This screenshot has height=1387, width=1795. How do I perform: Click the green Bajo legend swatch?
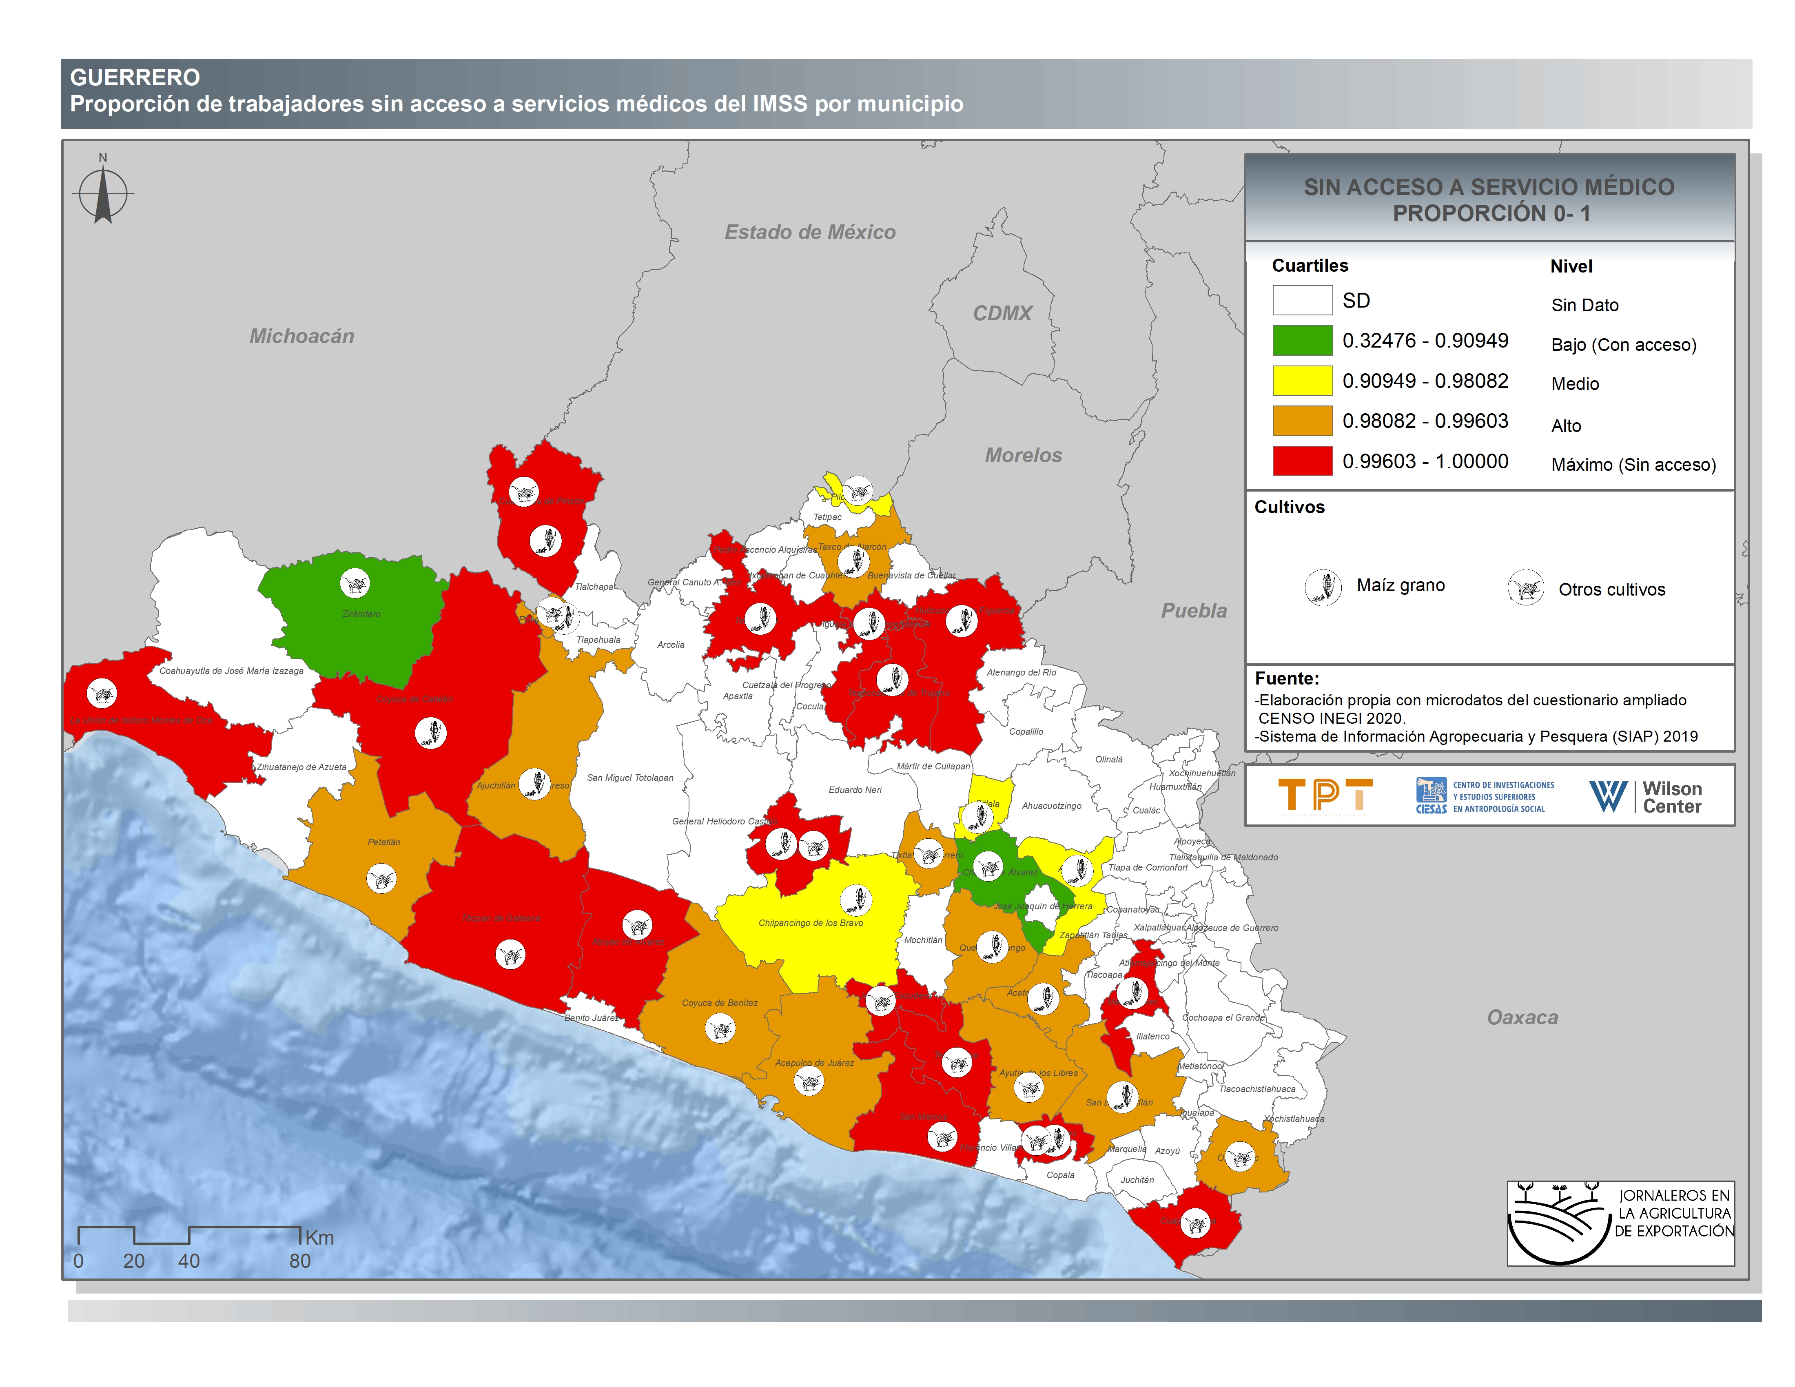coord(1302,340)
